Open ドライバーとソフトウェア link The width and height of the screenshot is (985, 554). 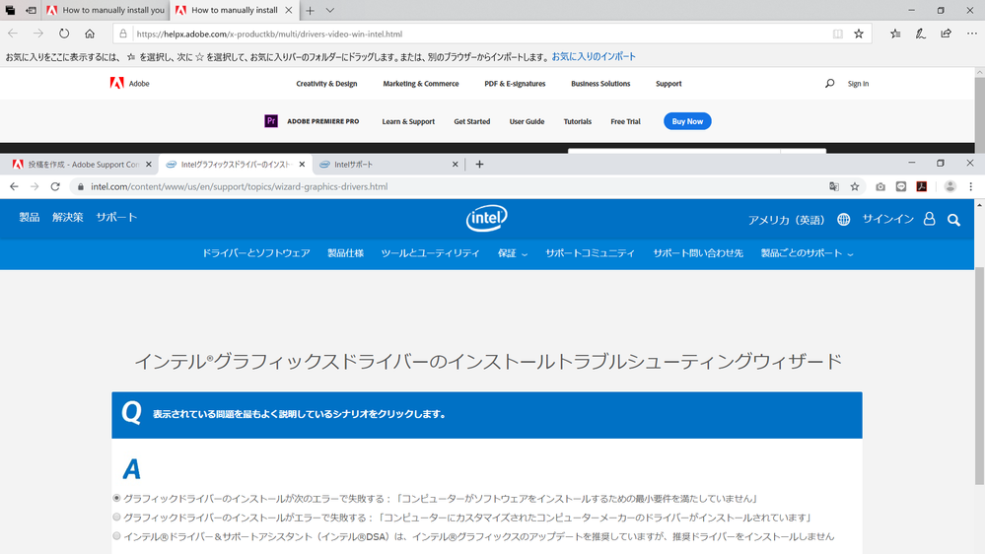point(255,253)
